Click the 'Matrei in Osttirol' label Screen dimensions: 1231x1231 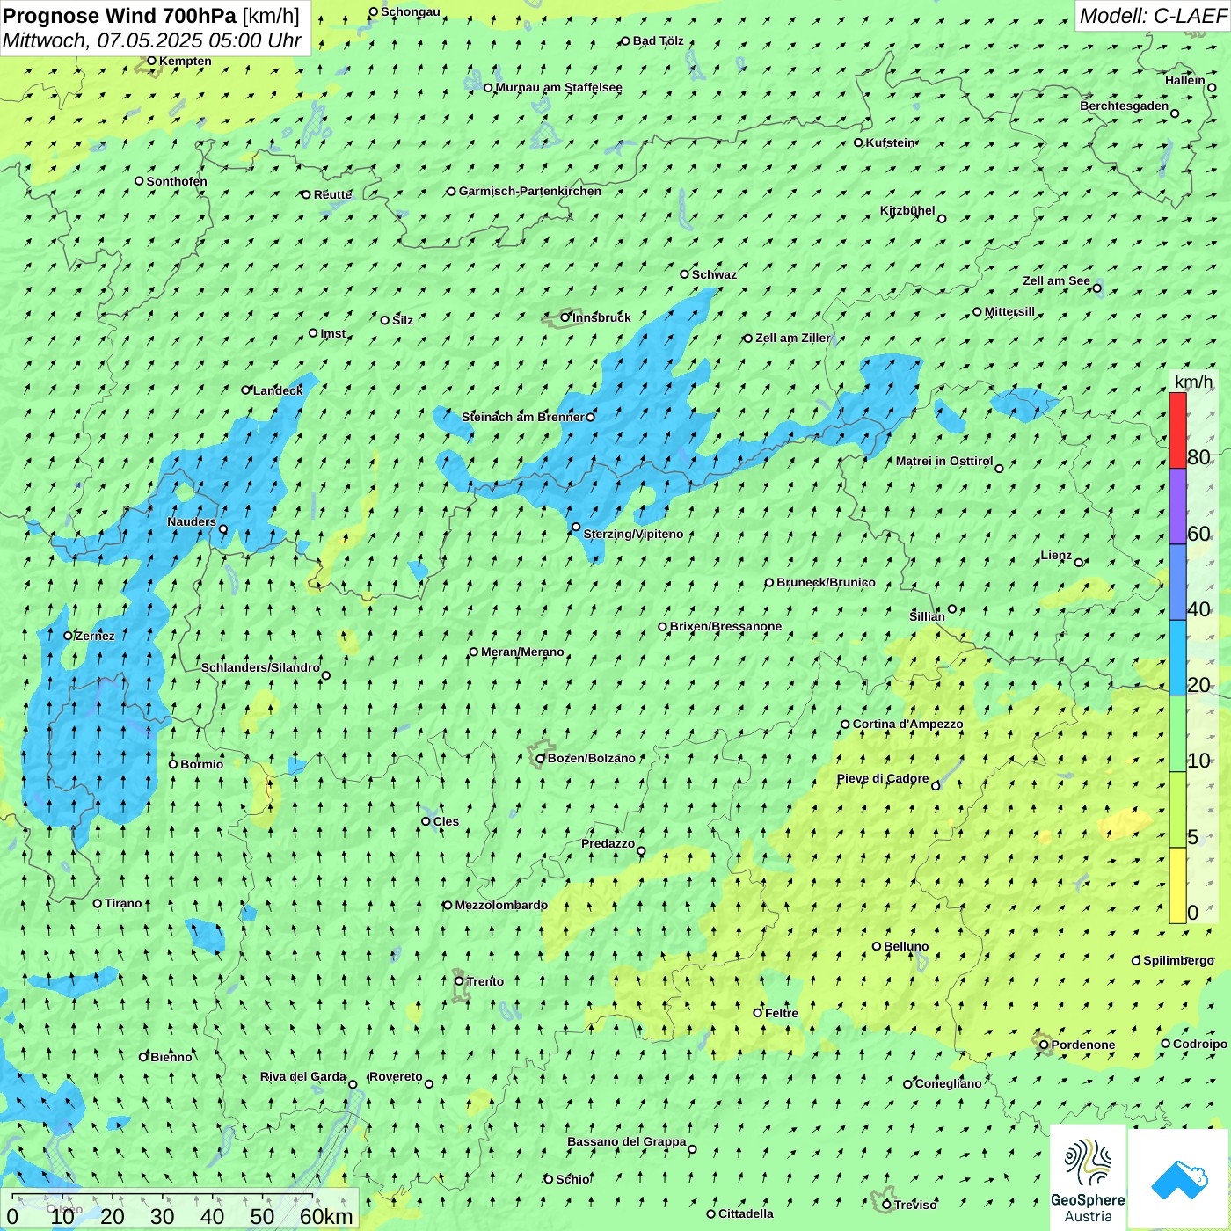[x=944, y=461]
